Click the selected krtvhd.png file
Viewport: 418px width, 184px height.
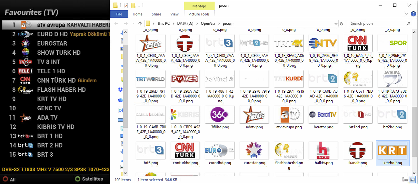pyautogui.click(x=393, y=153)
